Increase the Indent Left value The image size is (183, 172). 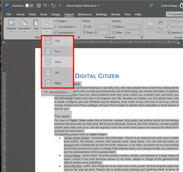(x=109, y=25)
